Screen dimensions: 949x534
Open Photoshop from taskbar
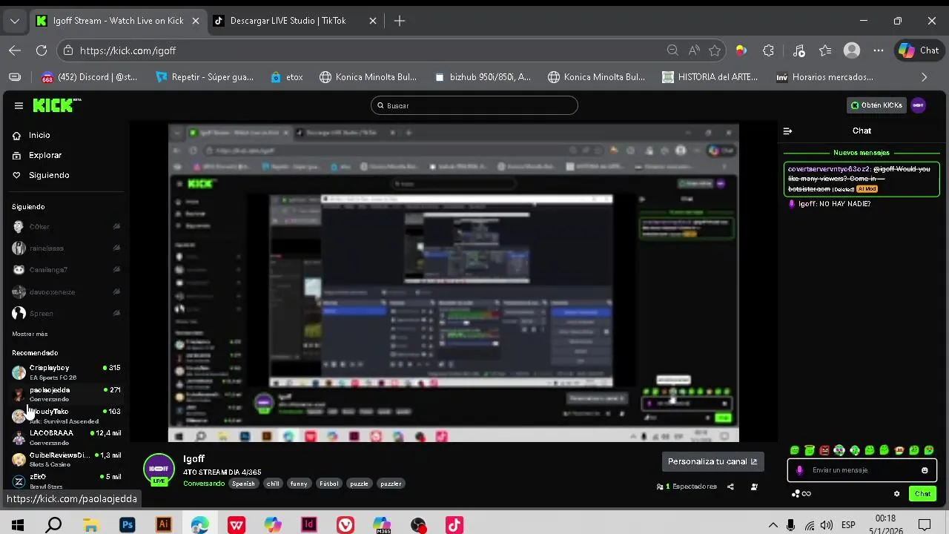pos(128,525)
